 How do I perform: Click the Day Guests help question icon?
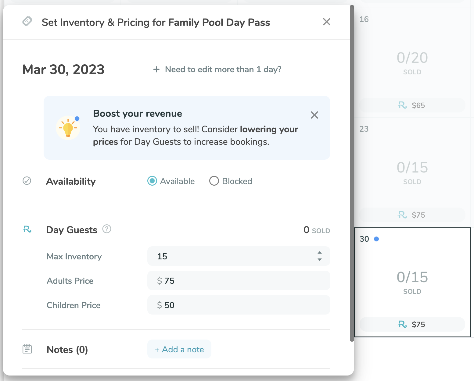107,229
